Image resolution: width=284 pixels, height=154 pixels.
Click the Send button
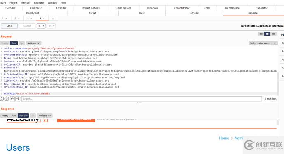point(9,26)
